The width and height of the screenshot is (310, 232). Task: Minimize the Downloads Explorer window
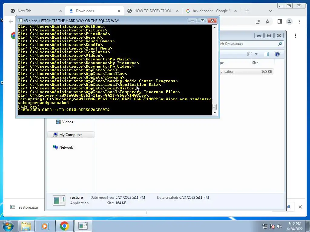(259, 36)
